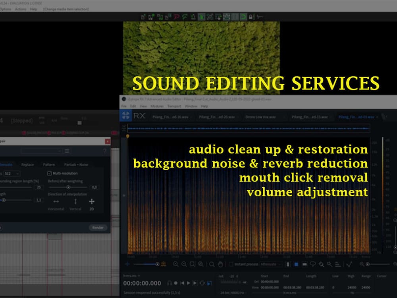Switch to the Pilang_Fin...ed-16.wav tab
The image size is (397, 298).
170,117
